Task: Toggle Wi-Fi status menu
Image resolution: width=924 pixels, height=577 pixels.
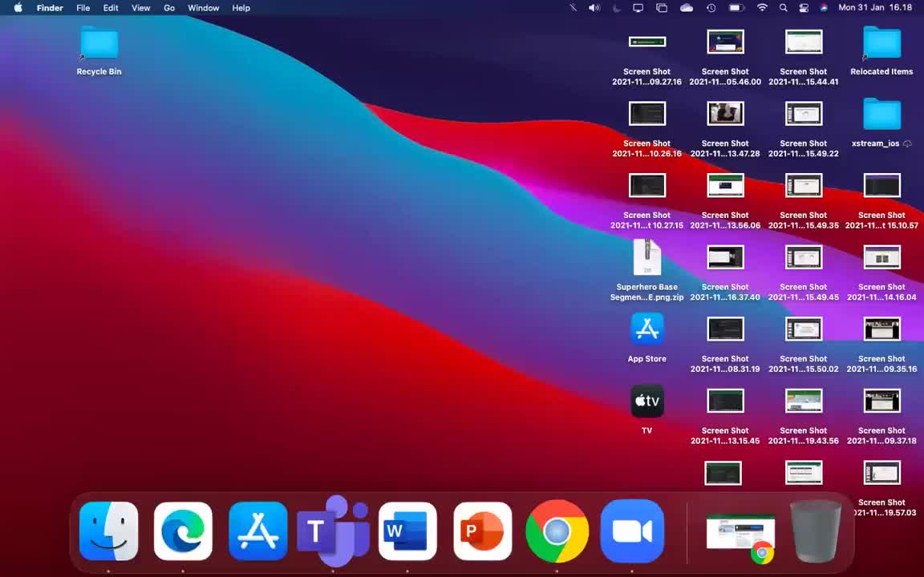Action: click(762, 8)
